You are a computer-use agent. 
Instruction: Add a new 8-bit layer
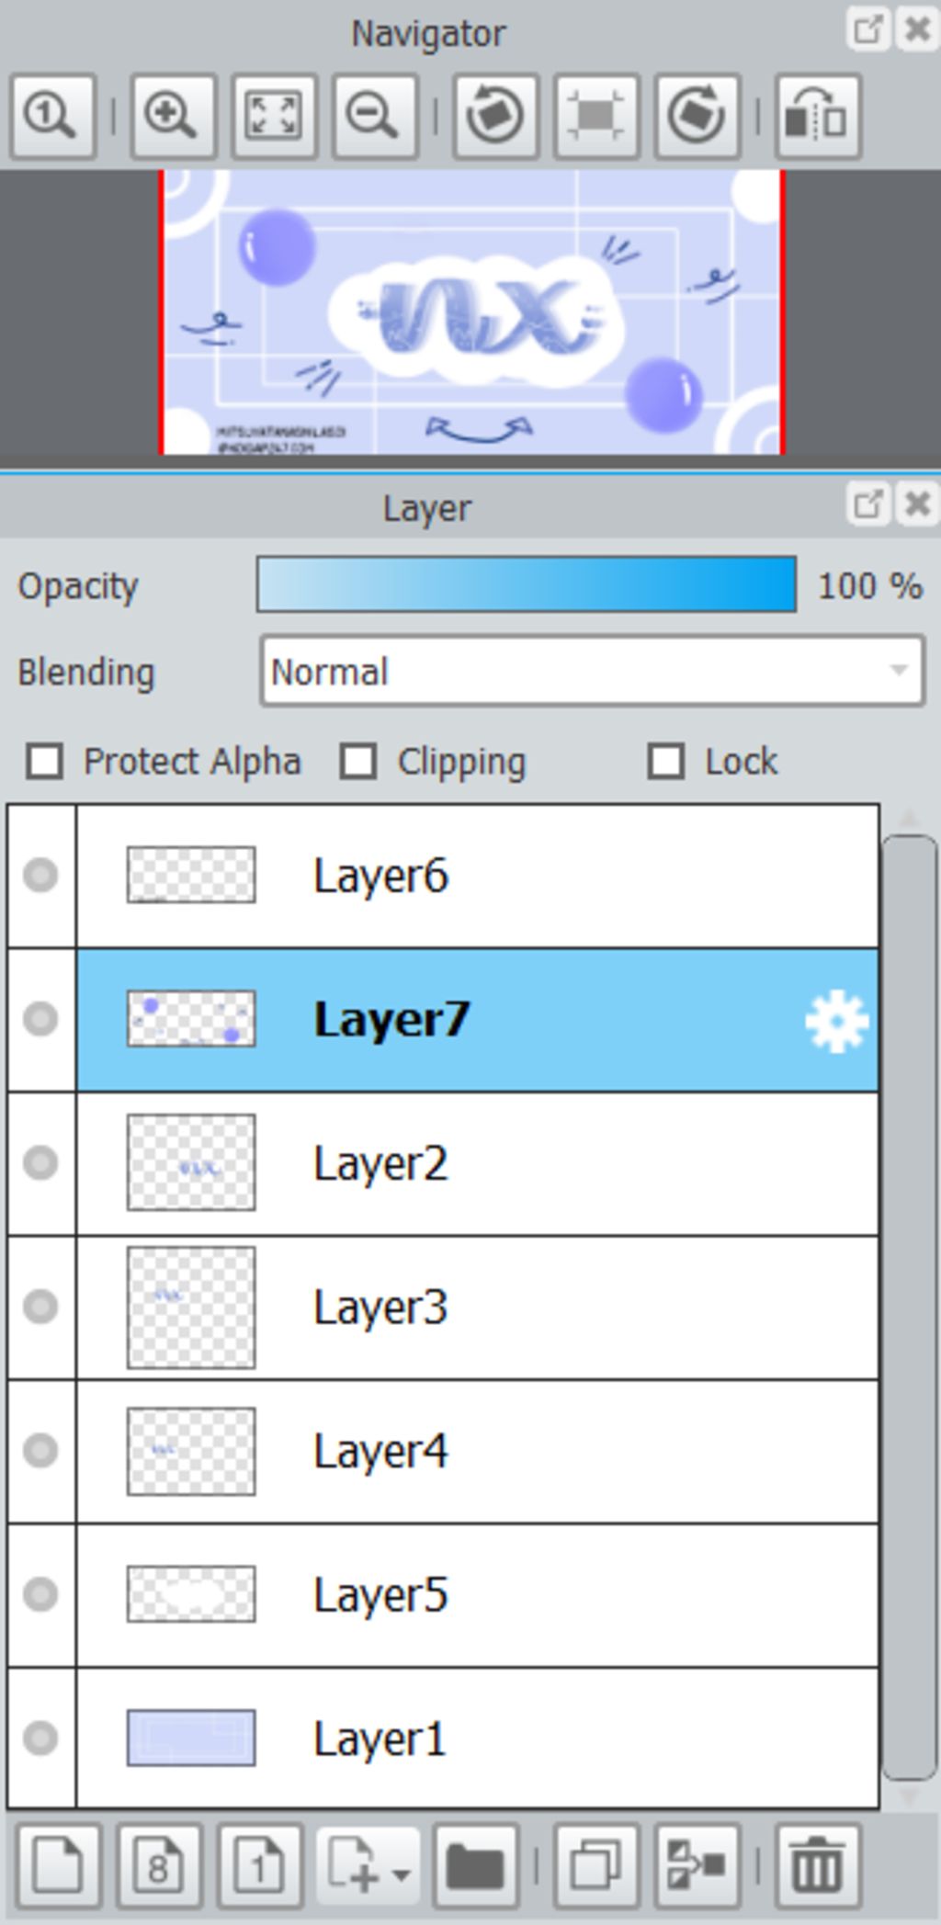(158, 1866)
